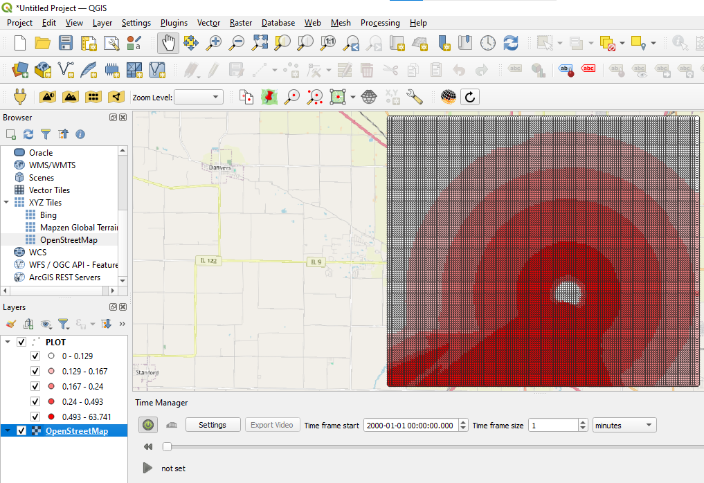
Task: Toggle visibility of the PLOT layer
Action: (x=21, y=342)
